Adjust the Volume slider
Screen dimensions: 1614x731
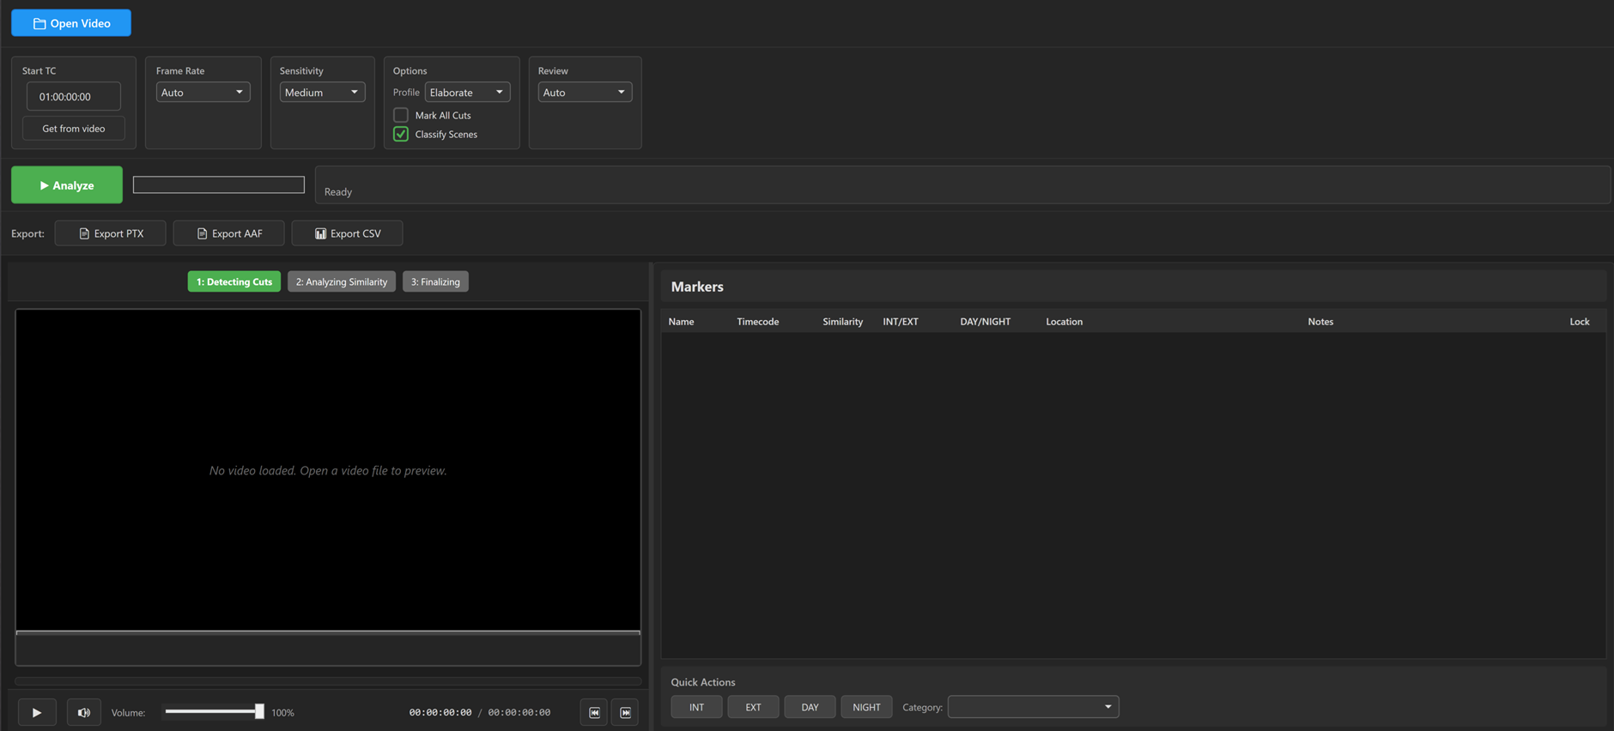pos(215,711)
